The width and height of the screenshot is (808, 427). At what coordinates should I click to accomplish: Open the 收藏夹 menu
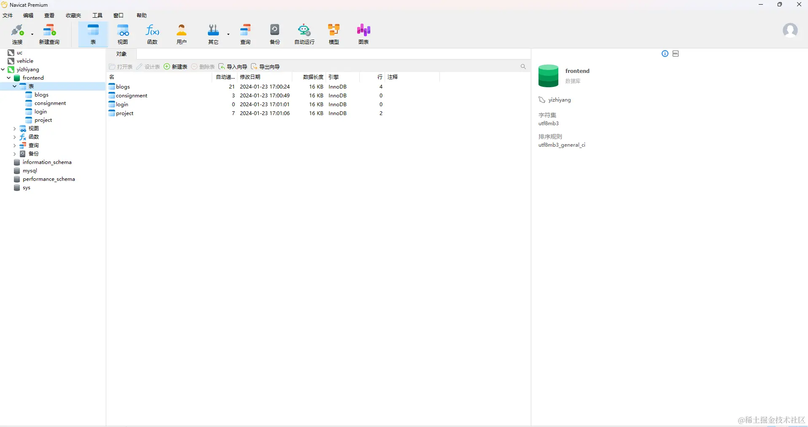click(x=73, y=16)
